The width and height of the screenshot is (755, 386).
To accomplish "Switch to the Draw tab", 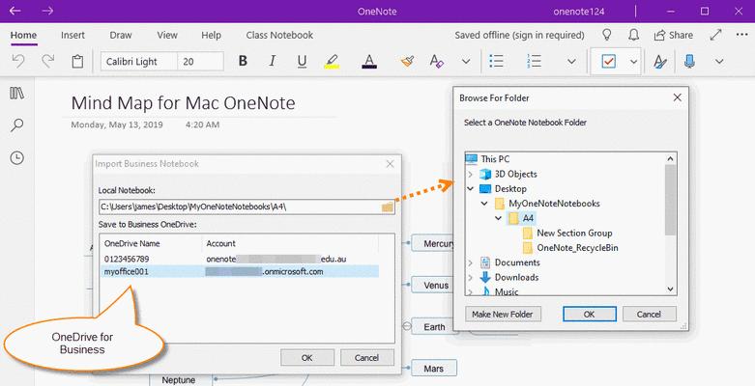I will pos(121,35).
